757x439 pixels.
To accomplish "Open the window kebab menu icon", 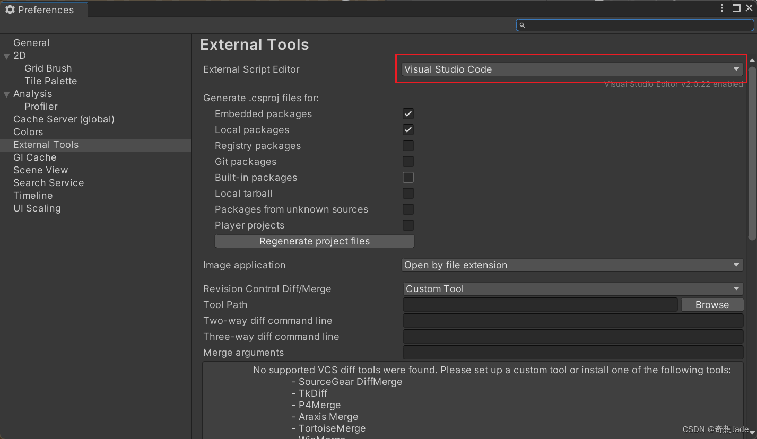I will (722, 8).
